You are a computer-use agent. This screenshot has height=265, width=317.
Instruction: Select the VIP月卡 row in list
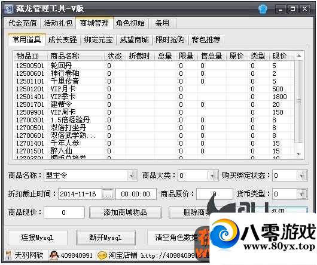tap(154, 89)
